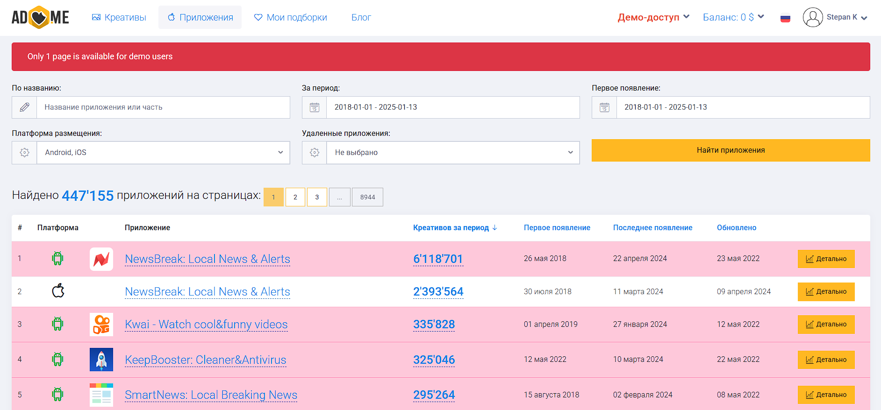Screen dimensions: 881x410
Task: Click the calendar icon under Первое появление
Action: coord(604,107)
